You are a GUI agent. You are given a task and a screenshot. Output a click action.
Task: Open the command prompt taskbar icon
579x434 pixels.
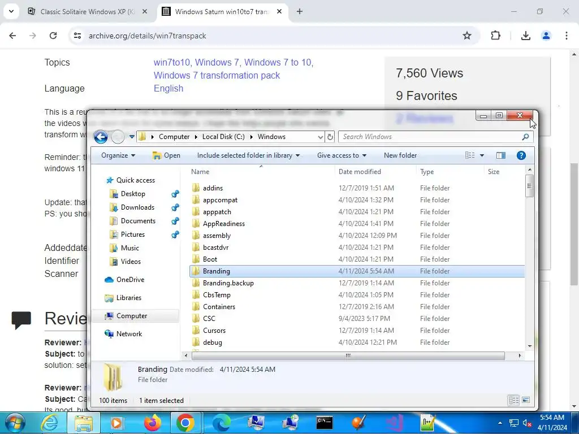click(325, 423)
